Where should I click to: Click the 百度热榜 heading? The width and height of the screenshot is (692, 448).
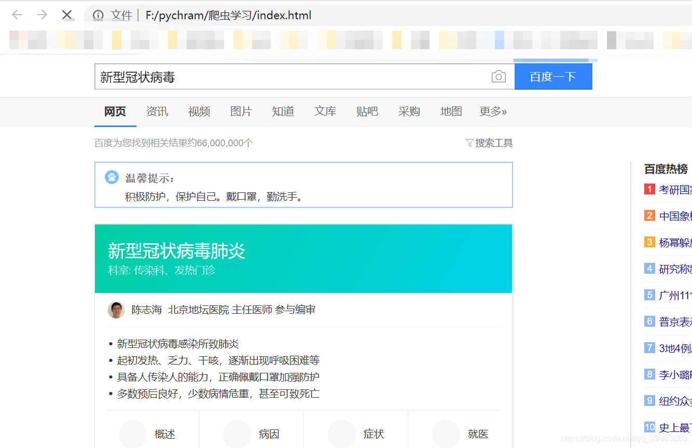coord(666,169)
